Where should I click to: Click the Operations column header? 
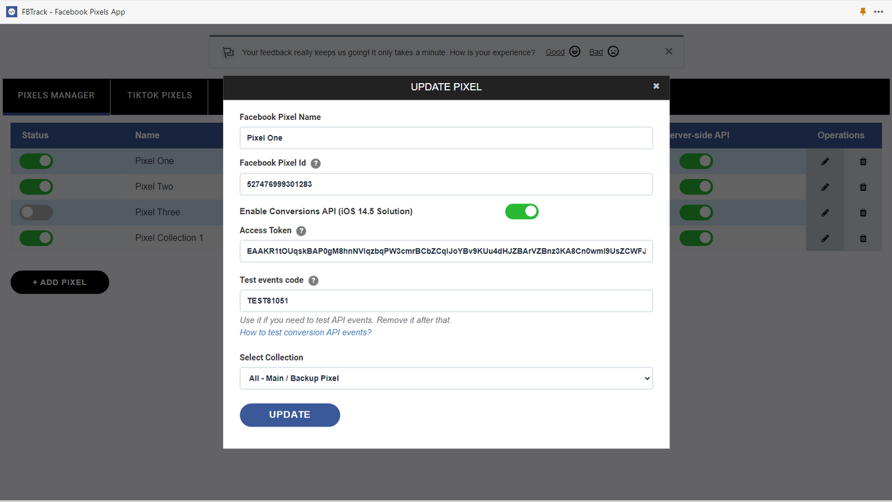pyautogui.click(x=841, y=135)
